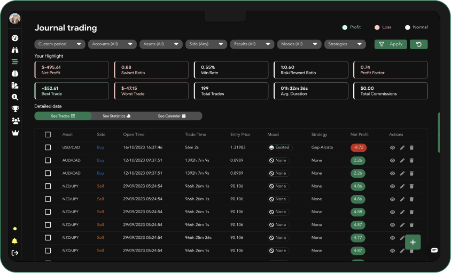Click the binoculars icon in sidebar
Screen dimensions: 451x273
click(15, 50)
